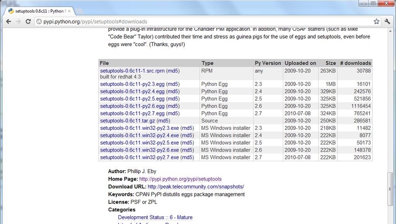This screenshot has width=396, height=224.
Task: Open md5 link for the py2.5.egg file
Action: 173,99
